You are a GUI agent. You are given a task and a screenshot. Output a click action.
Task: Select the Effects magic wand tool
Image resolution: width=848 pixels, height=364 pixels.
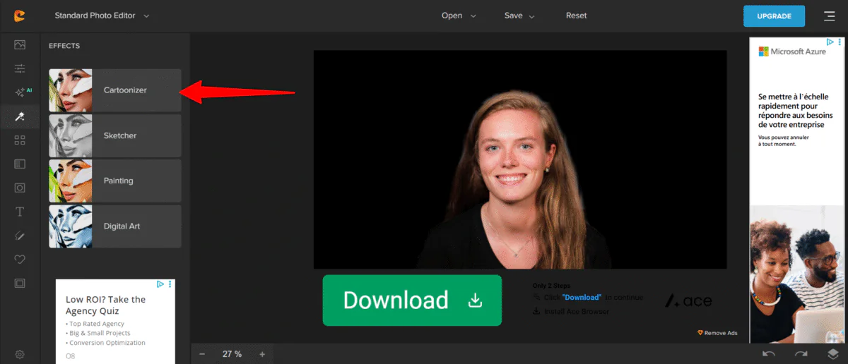point(20,116)
